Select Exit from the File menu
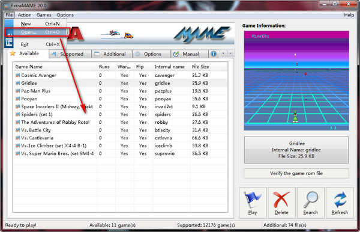This screenshot has height=232, width=360. pos(40,44)
